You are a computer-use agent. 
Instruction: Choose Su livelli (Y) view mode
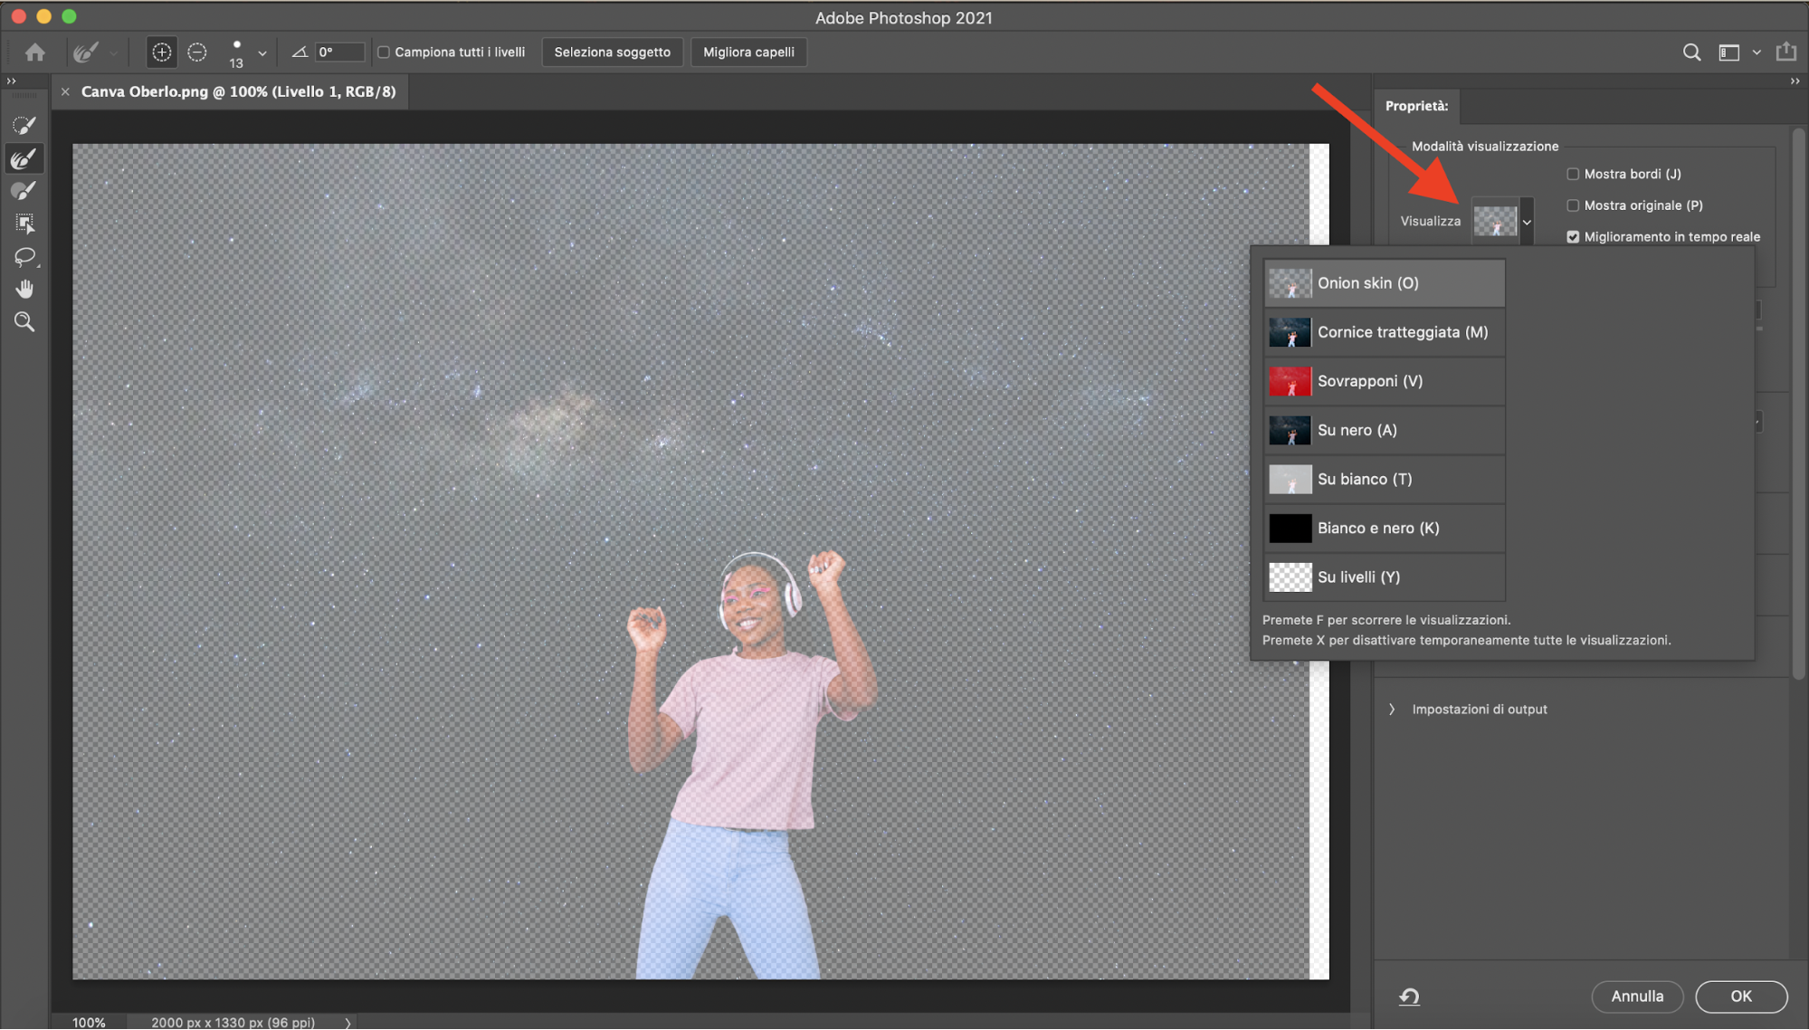[1384, 577]
